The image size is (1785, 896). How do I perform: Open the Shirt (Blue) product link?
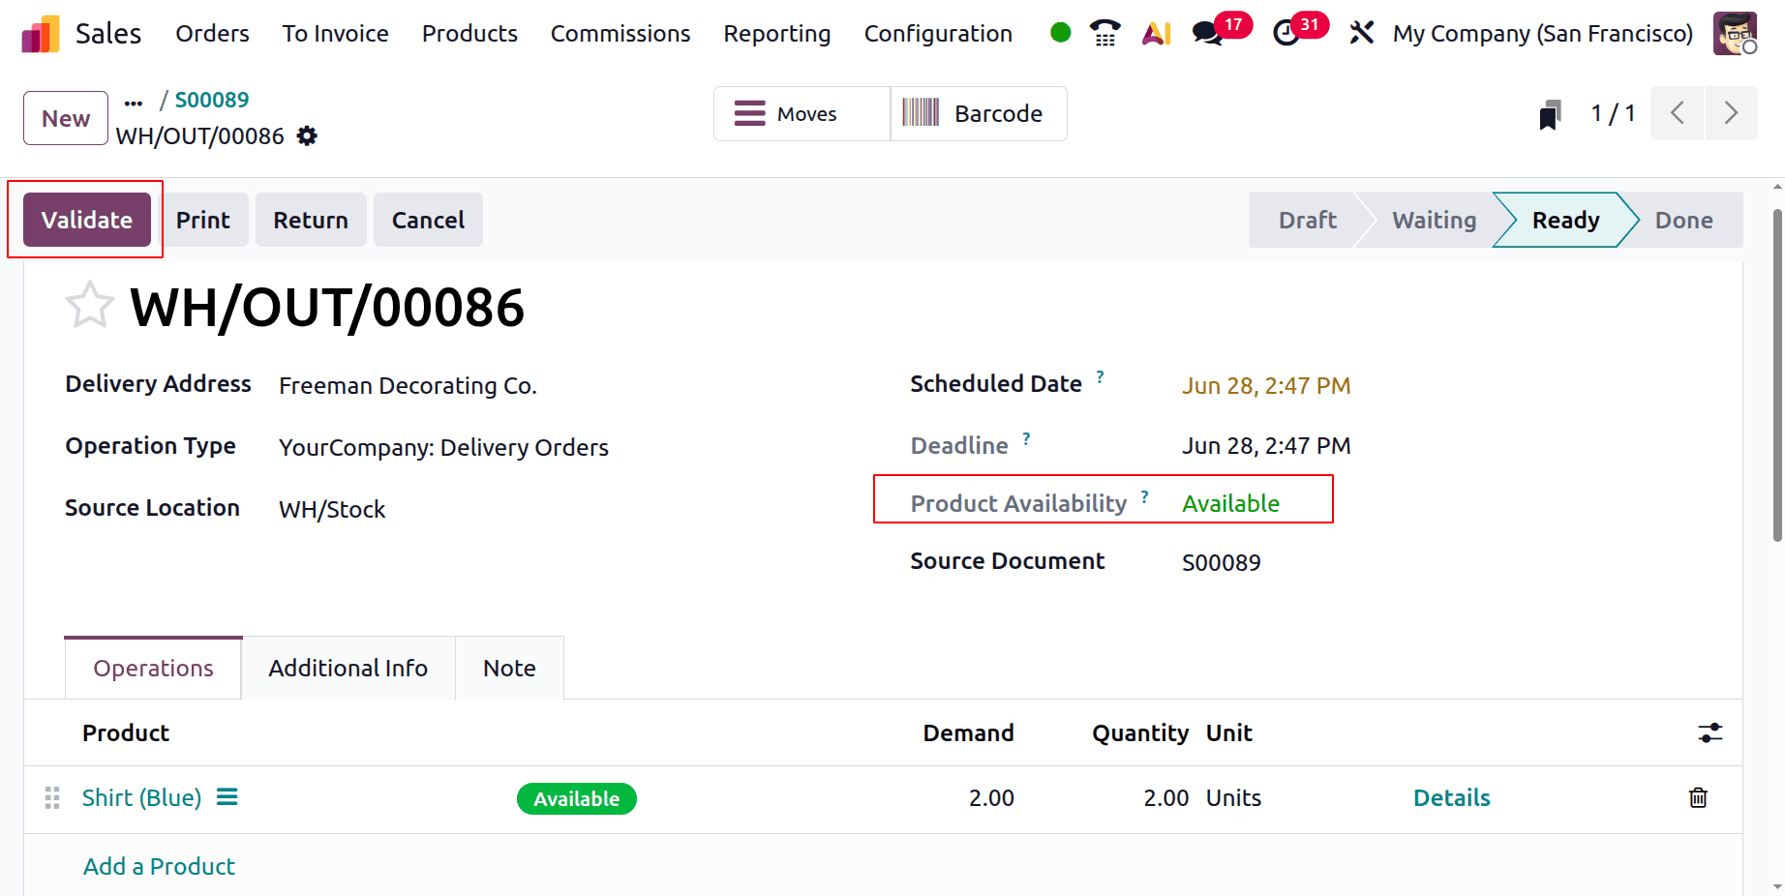click(x=141, y=797)
